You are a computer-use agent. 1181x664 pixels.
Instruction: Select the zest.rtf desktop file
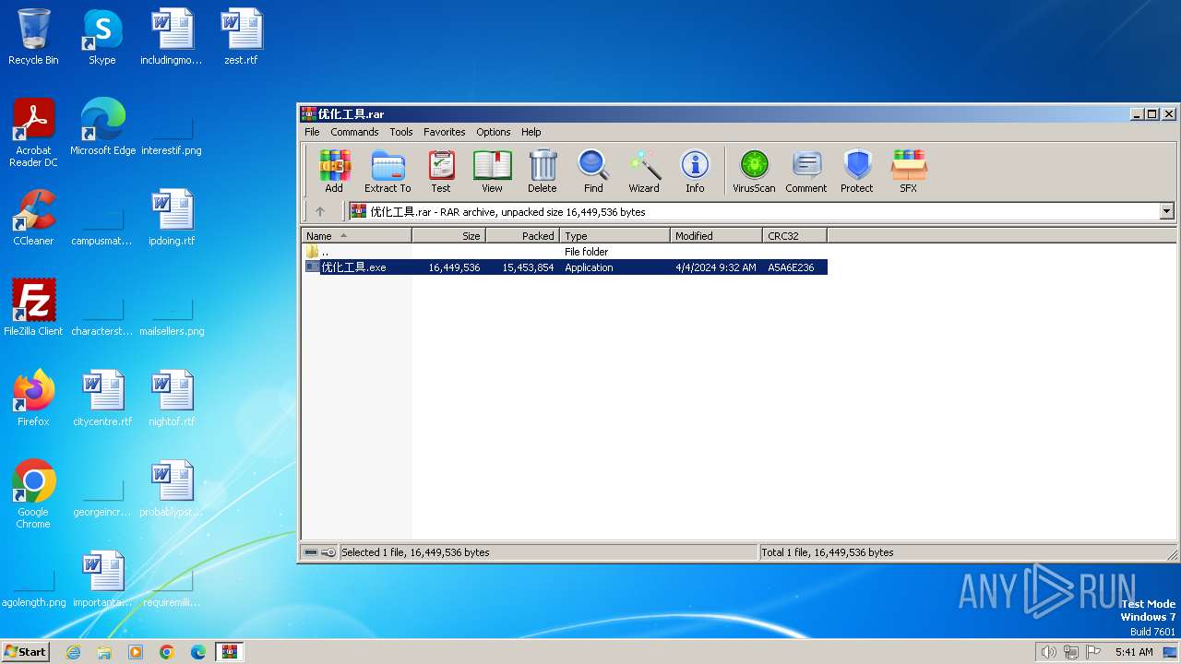241,37
